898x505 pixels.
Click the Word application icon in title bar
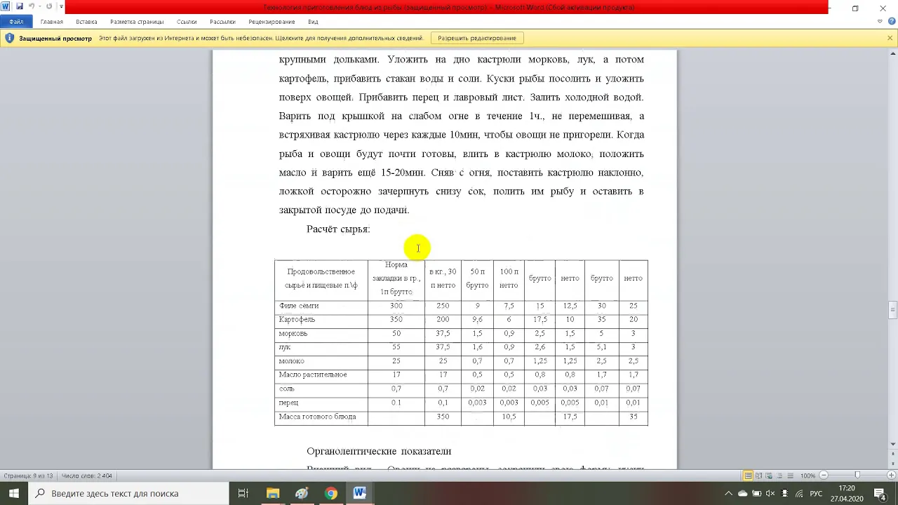[x=6, y=7]
